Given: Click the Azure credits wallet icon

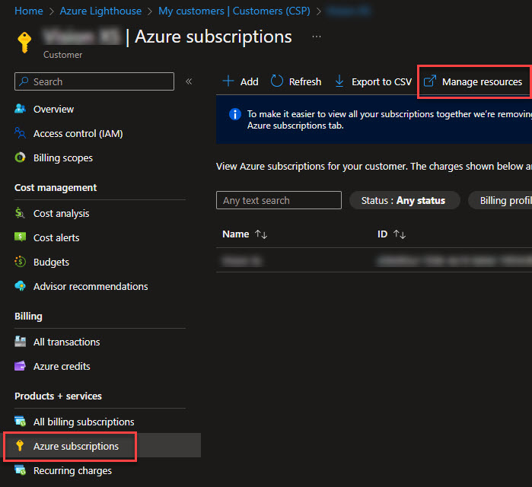Looking at the screenshot, I should click(20, 366).
